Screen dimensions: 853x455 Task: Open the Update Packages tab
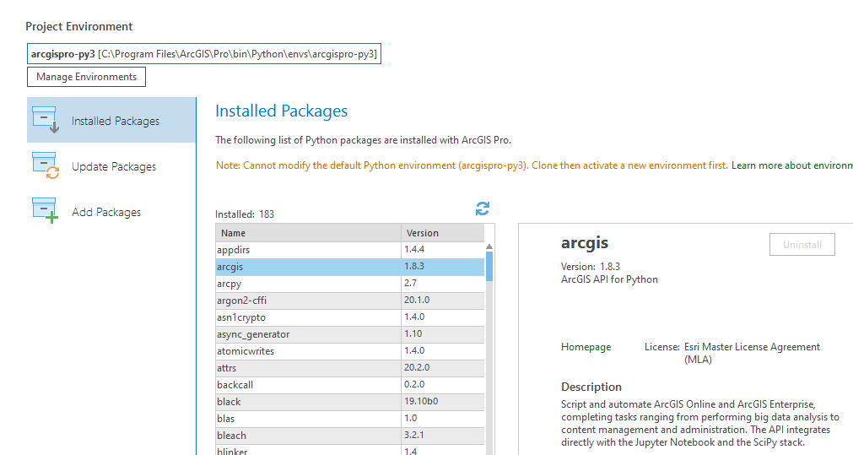114,166
